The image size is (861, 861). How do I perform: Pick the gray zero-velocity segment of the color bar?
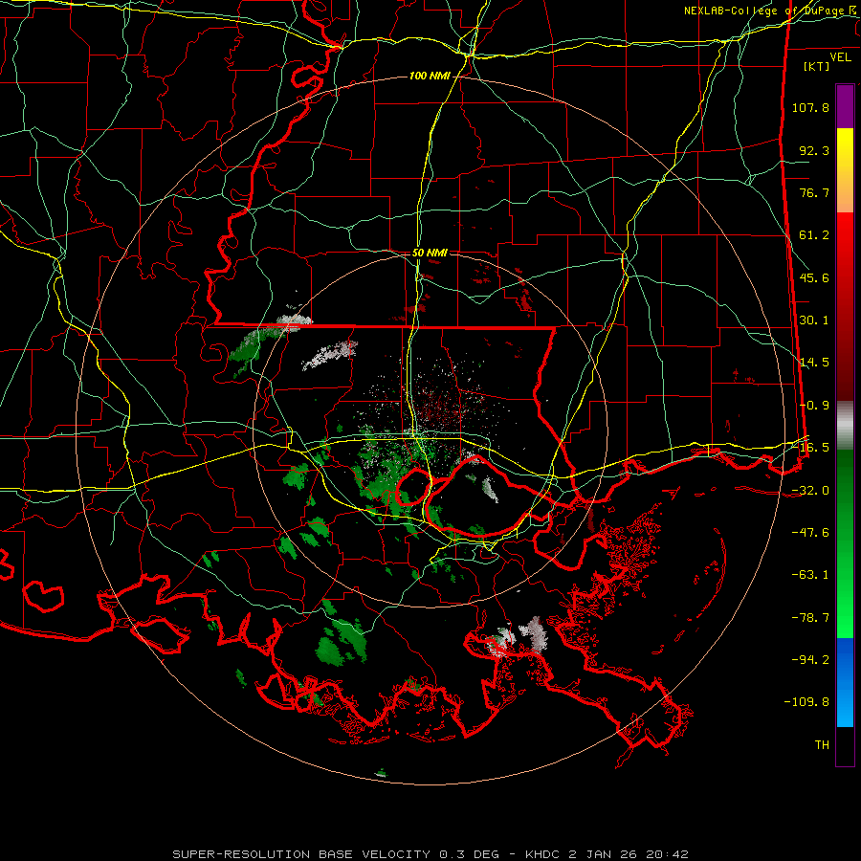[x=845, y=426]
